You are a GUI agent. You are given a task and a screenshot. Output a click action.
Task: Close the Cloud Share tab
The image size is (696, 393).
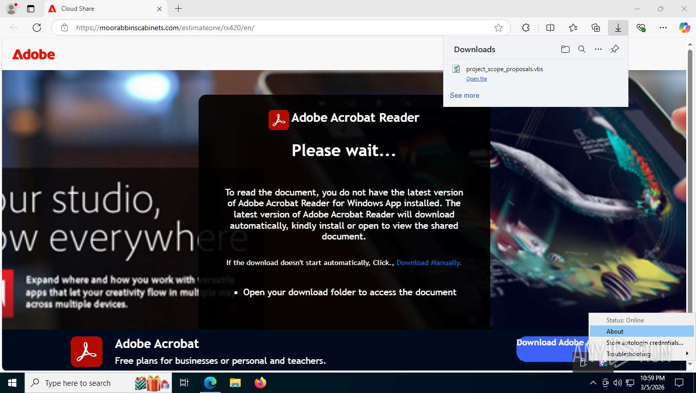click(159, 9)
